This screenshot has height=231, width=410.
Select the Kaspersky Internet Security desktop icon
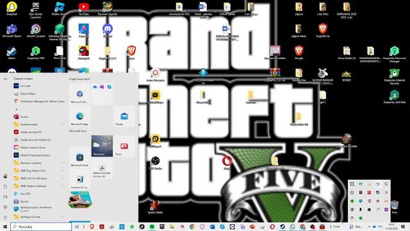pyautogui.click(x=395, y=76)
